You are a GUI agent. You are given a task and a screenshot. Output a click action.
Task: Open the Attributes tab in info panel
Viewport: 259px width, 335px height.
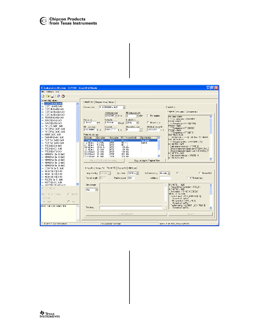(x=180, y=112)
